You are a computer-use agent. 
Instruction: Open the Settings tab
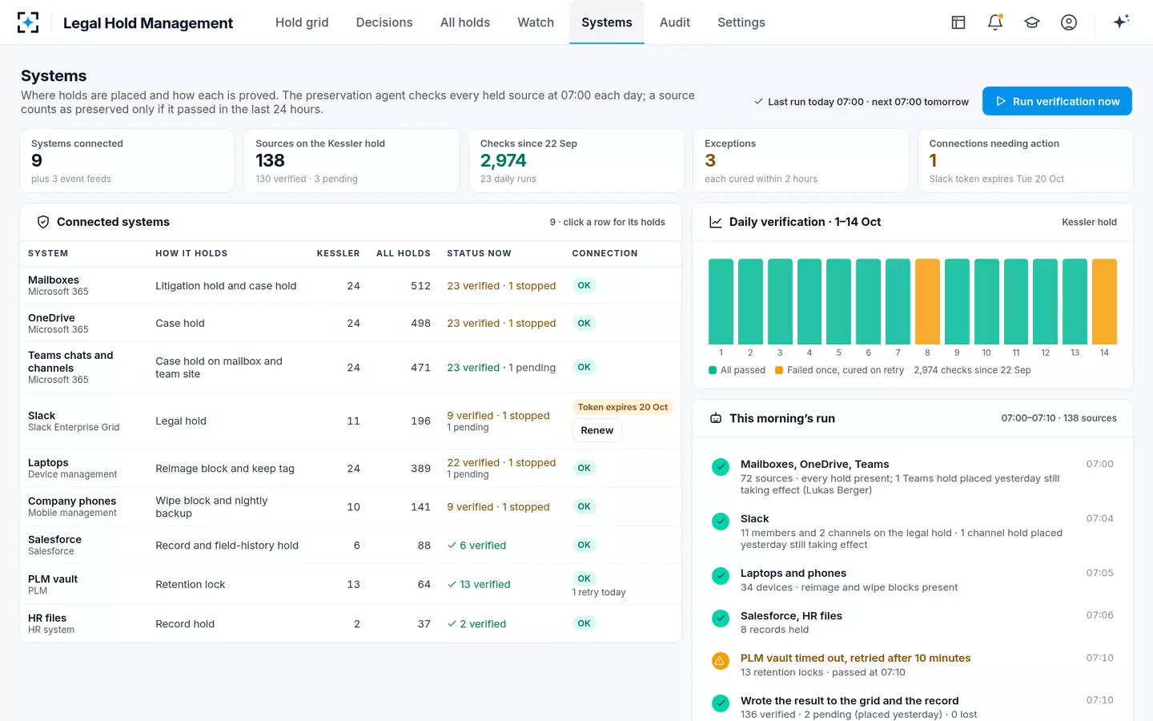741,22
